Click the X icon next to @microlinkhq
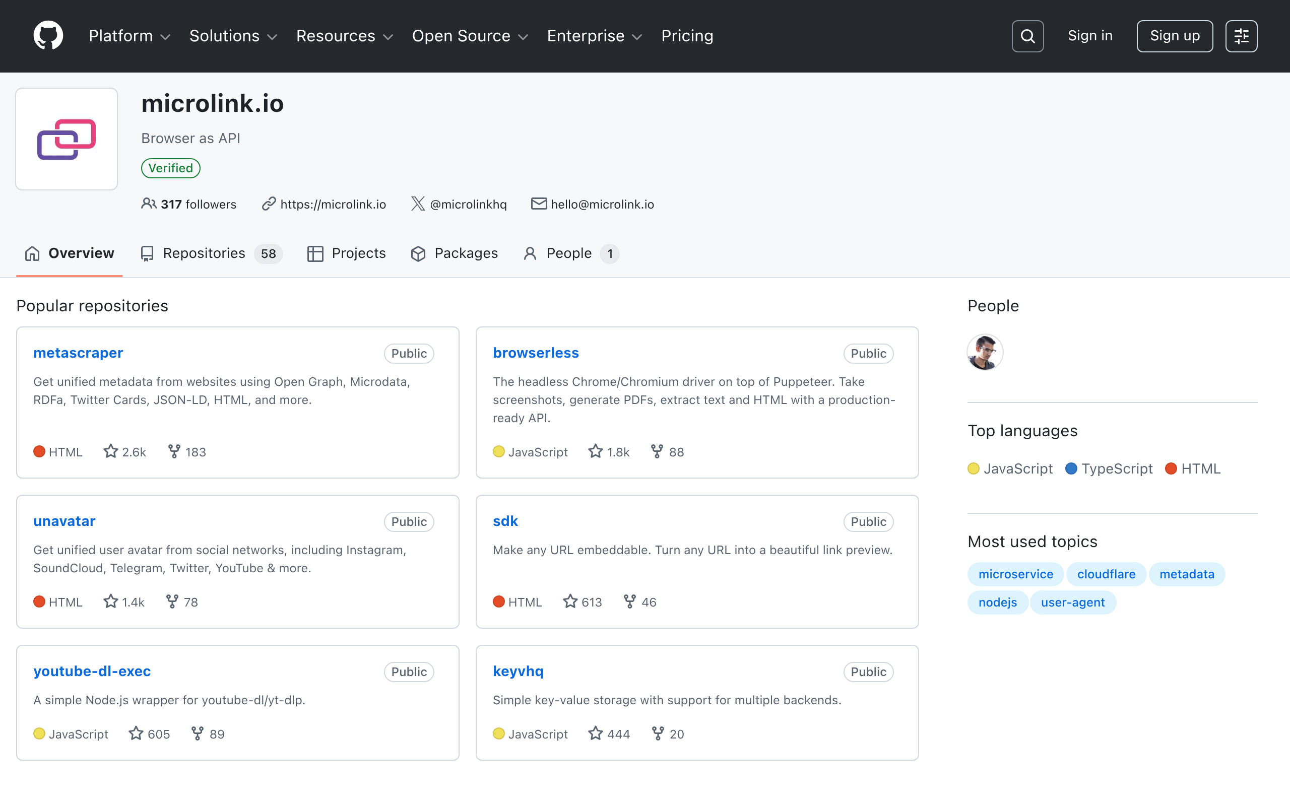Screen dimensions: 1290x806 pyautogui.click(x=418, y=204)
